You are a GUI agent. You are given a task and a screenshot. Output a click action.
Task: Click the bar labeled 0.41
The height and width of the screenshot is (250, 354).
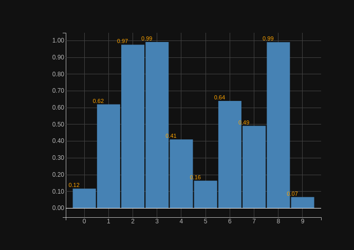pos(181,174)
